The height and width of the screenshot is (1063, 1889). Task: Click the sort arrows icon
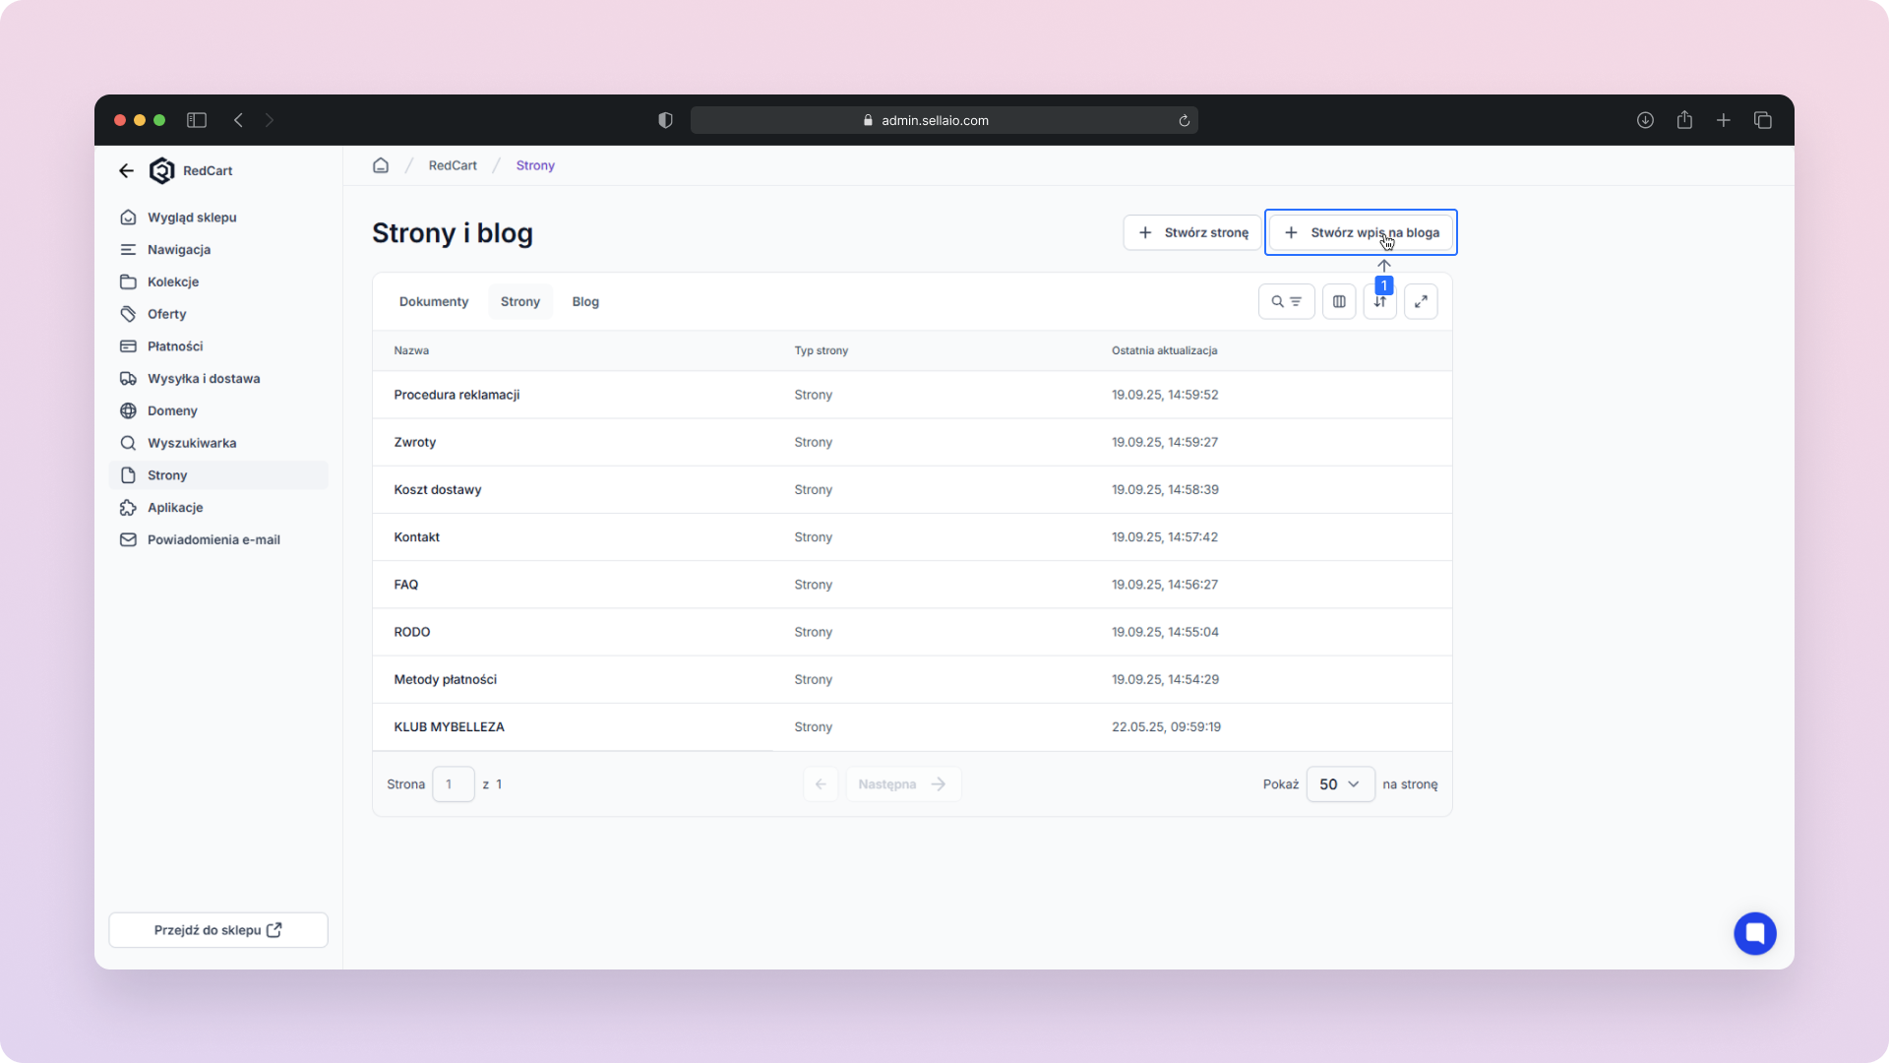point(1380,302)
